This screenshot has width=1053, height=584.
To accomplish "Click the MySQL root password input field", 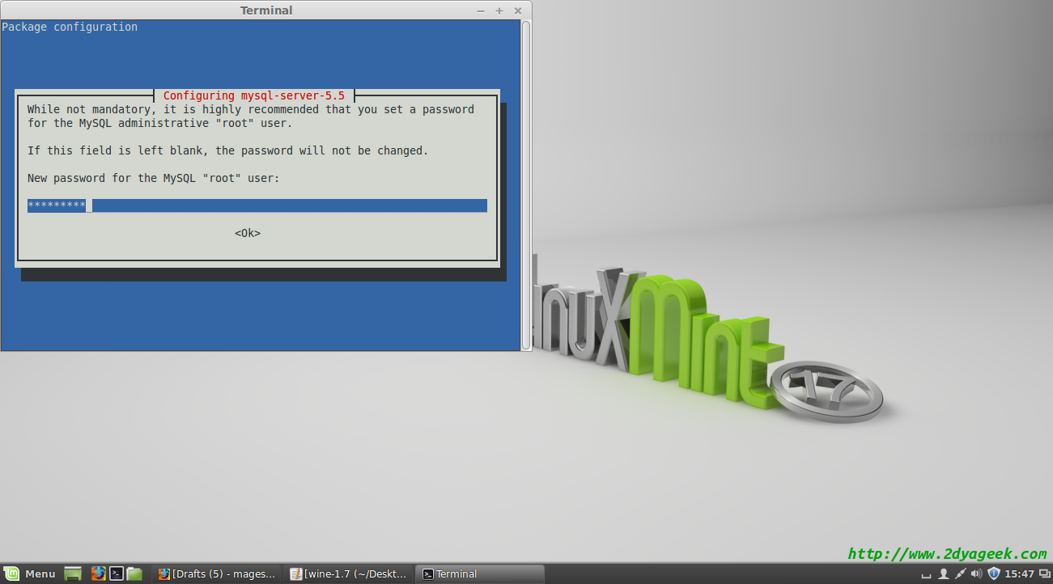I will [257, 205].
